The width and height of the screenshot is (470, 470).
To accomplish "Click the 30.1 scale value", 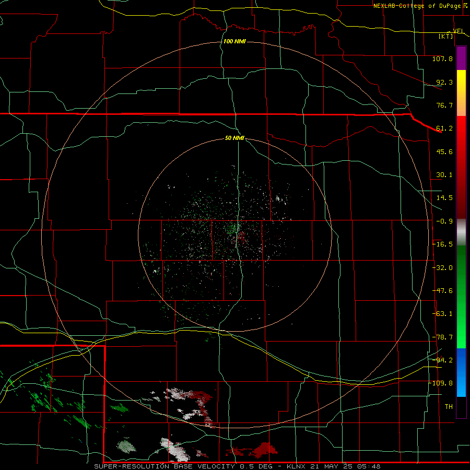I will 444,175.
